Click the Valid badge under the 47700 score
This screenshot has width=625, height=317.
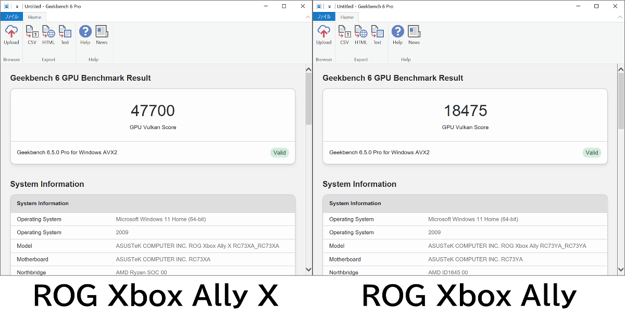280,153
